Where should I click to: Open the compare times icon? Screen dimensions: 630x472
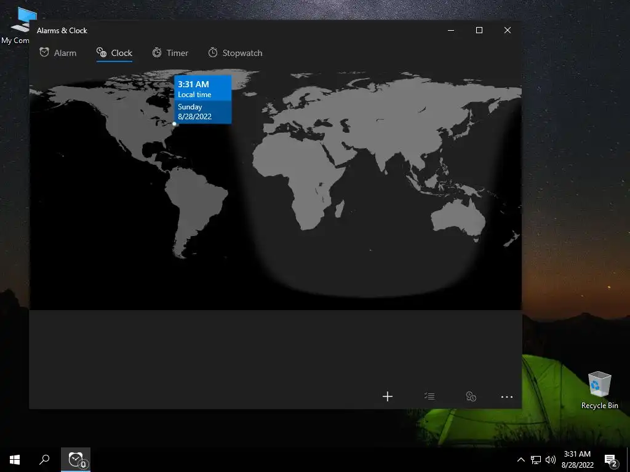(471, 396)
